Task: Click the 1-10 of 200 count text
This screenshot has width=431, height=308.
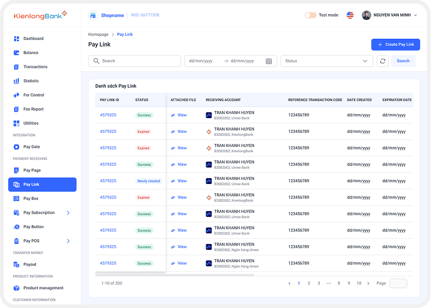Action: pyautogui.click(x=112, y=283)
